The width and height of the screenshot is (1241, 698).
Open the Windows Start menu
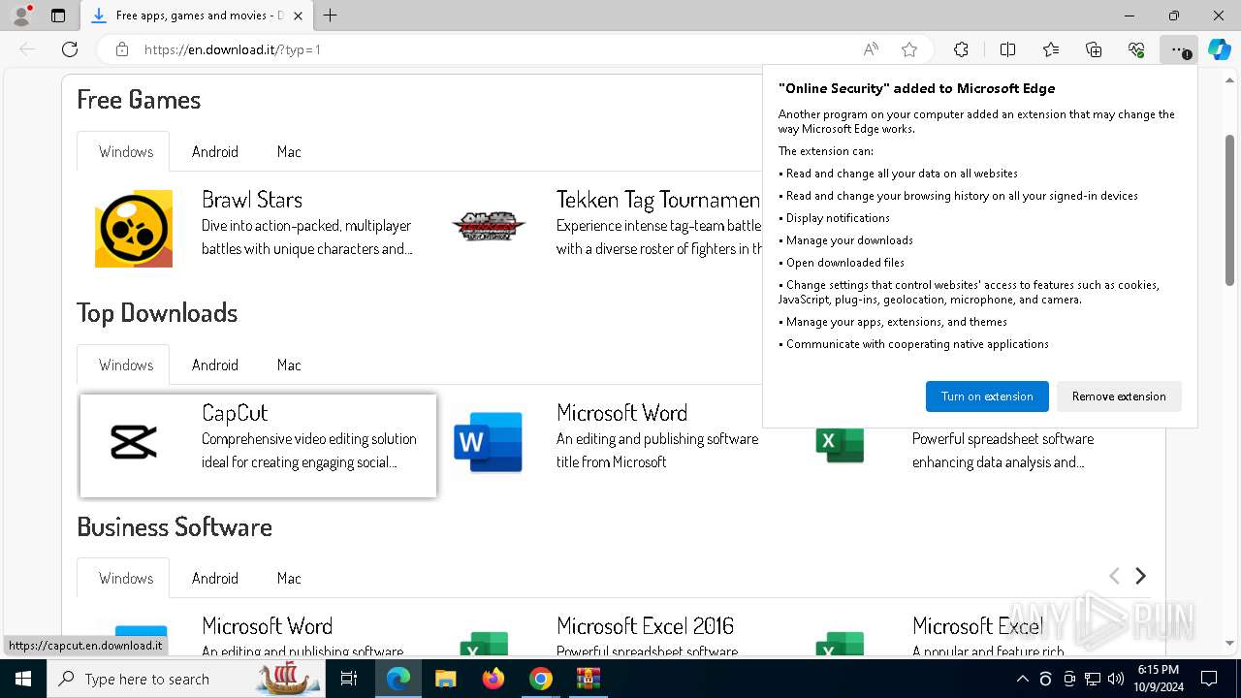[x=23, y=679]
